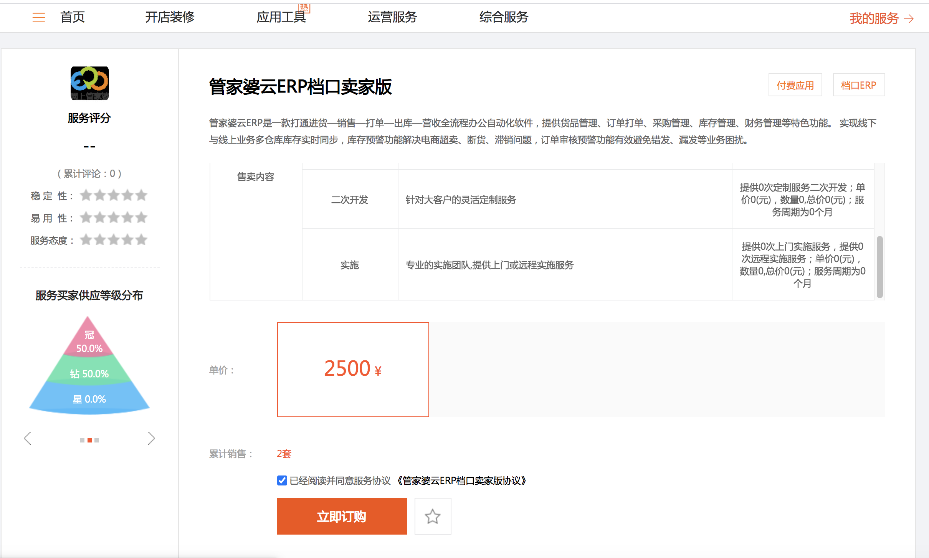Screen dimensions: 929x558
Task: Select the middle orange carousel dot
Action: point(89,440)
